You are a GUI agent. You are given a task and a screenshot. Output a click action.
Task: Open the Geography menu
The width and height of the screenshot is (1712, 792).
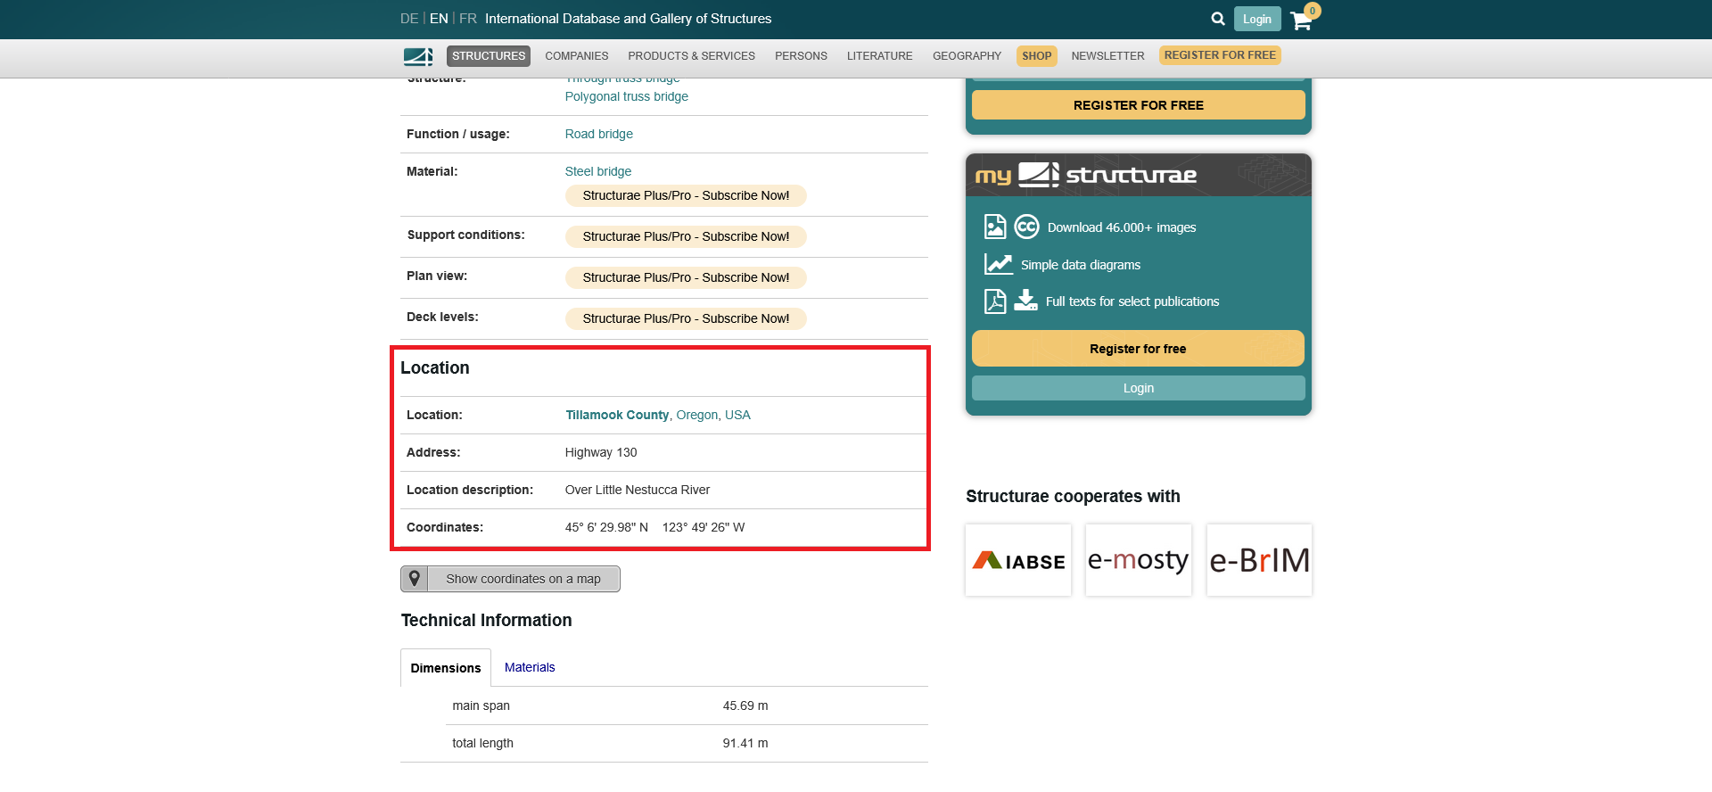click(967, 56)
